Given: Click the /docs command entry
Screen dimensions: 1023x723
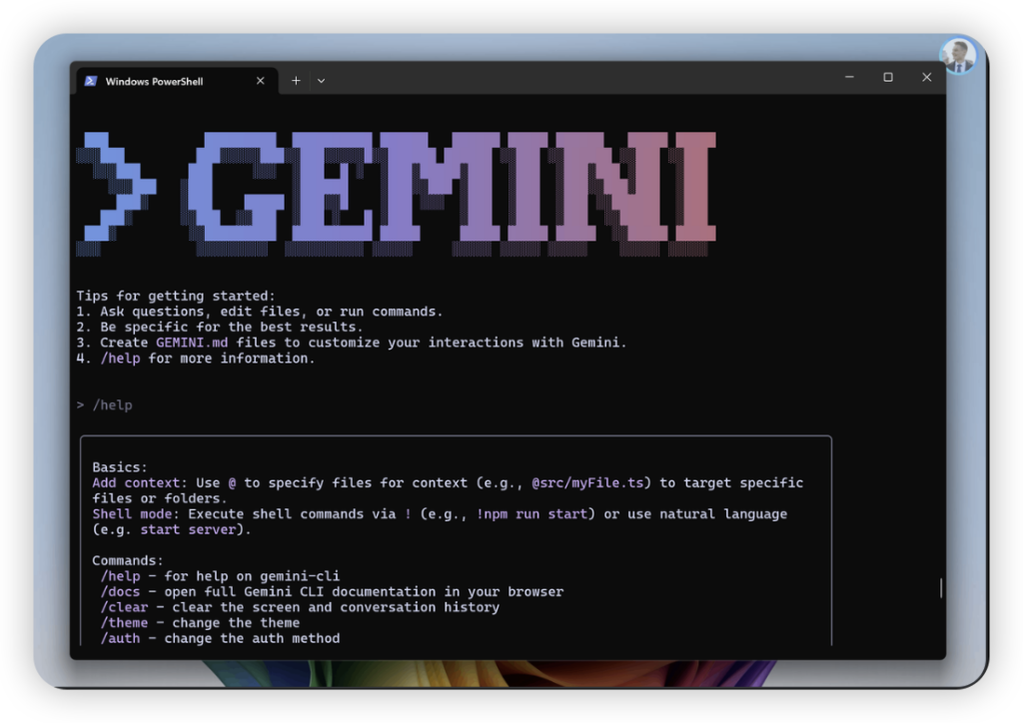Looking at the screenshot, I should [120, 591].
